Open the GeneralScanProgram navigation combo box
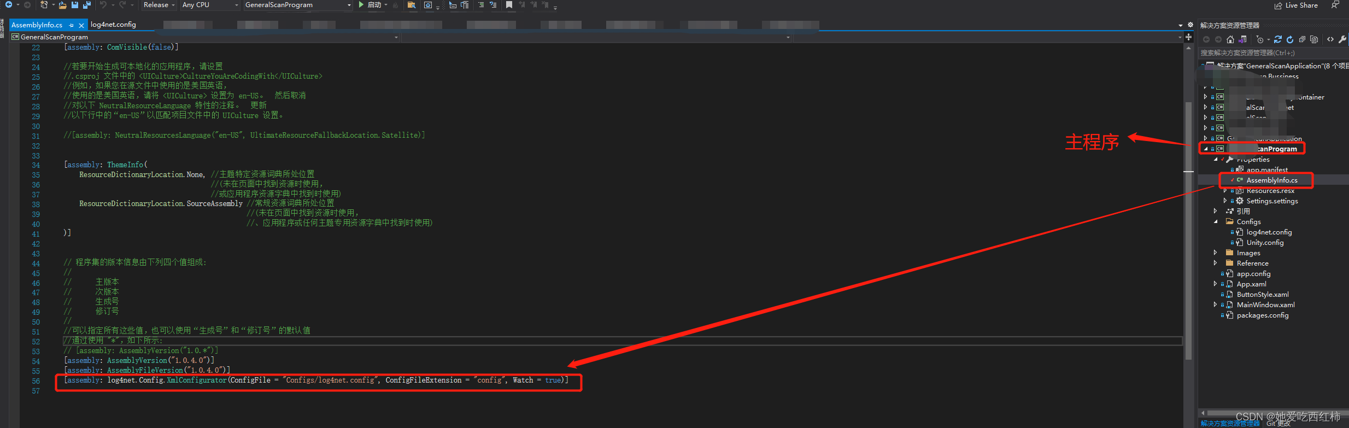The width and height of the screenshot is (1349, 428). (x=205, y=37)
